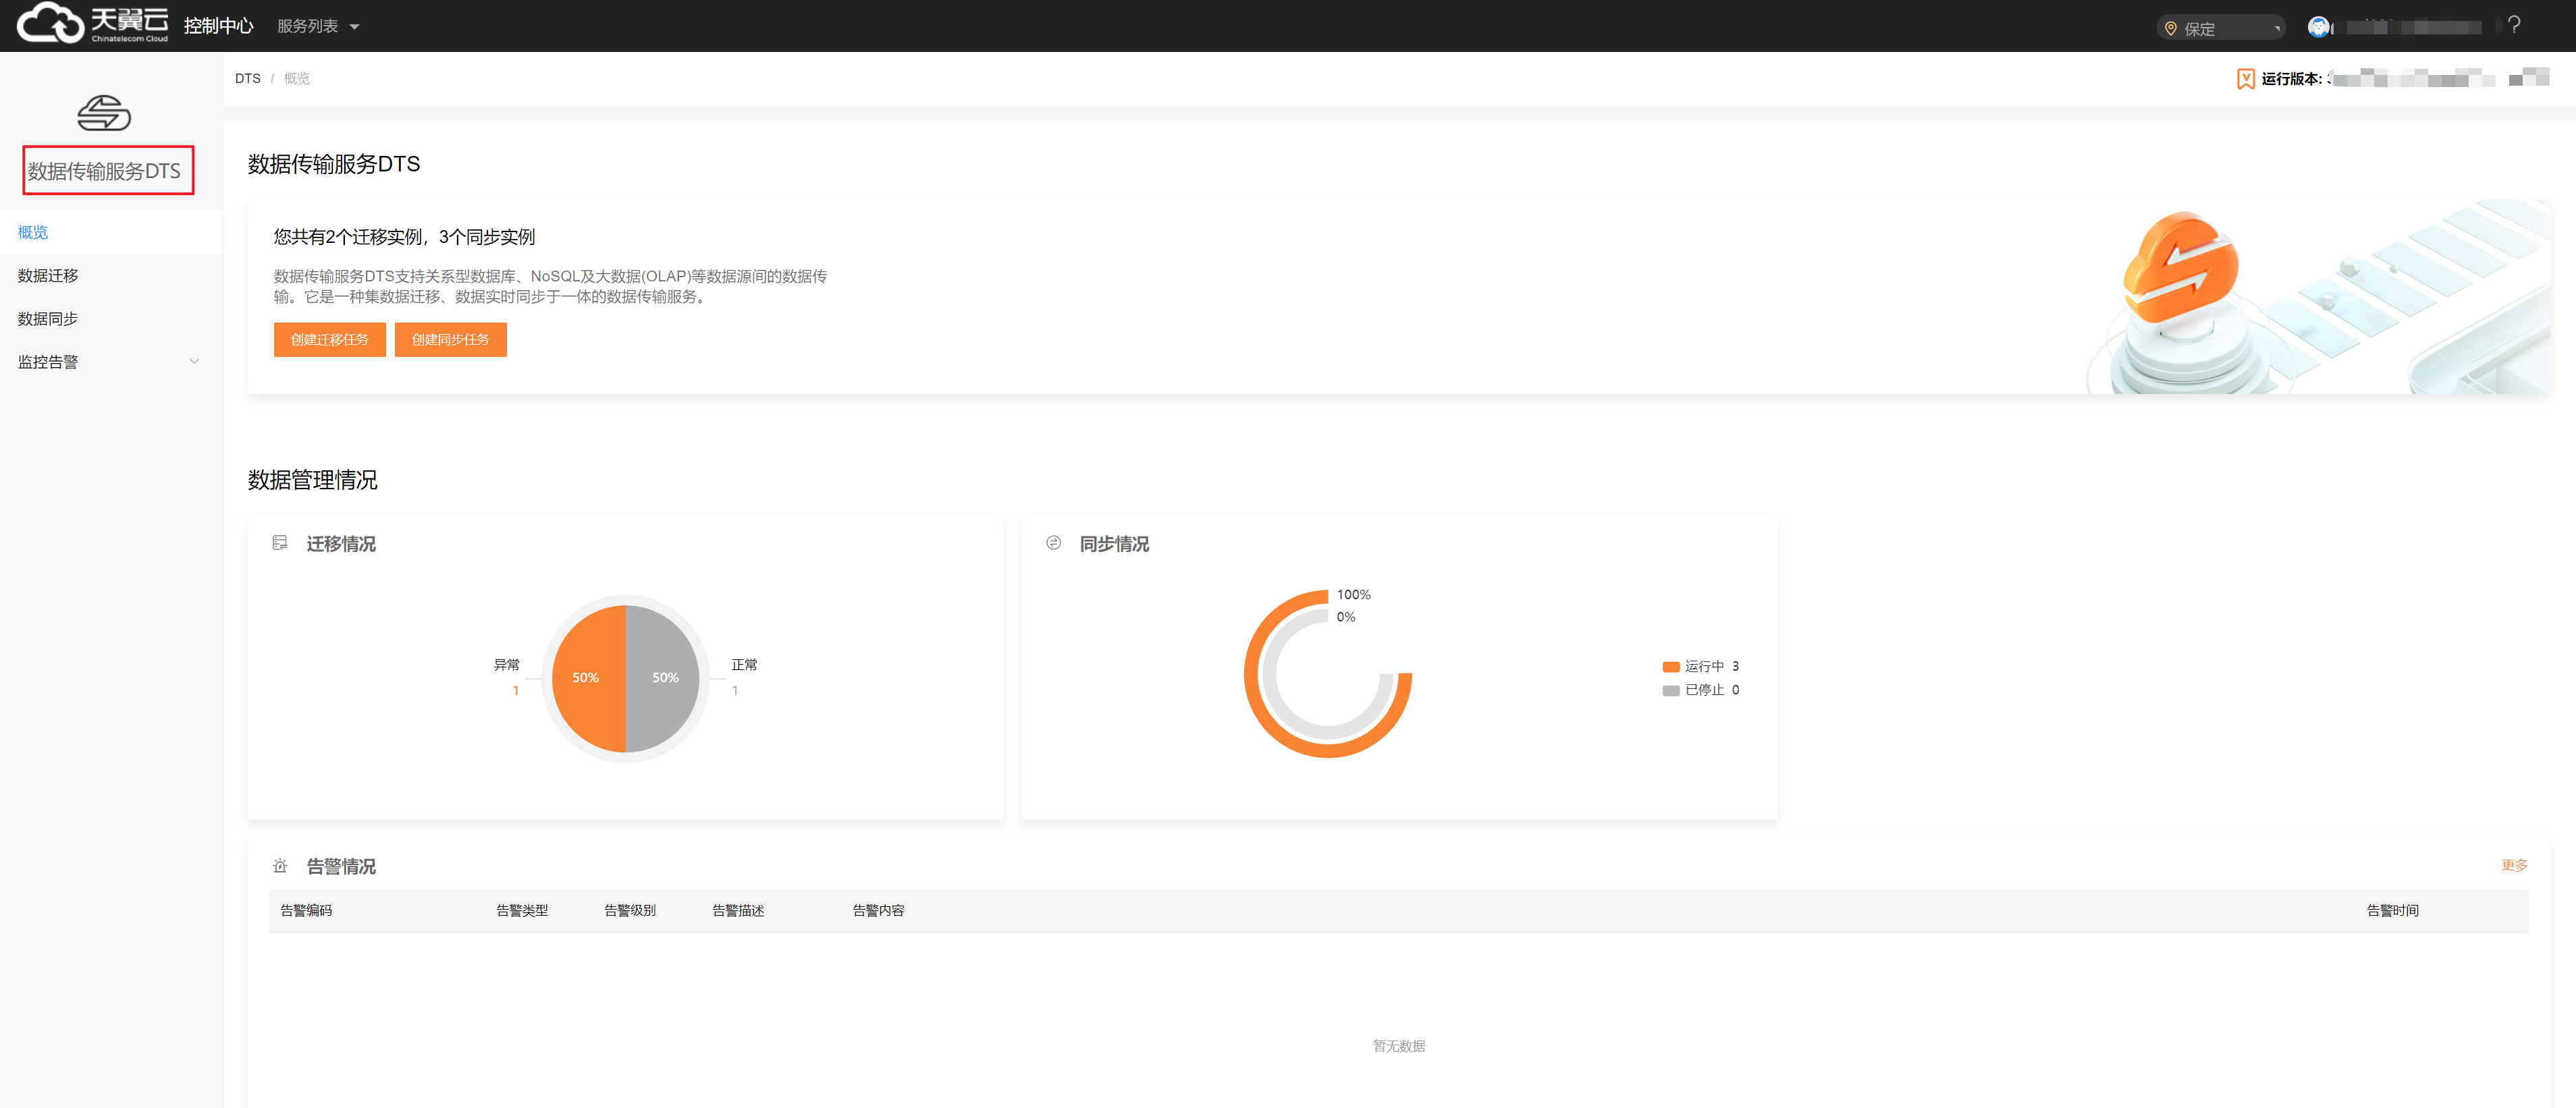Click the DTS service logo in sidebar
This screenshot has width=2576, height=1108.
pos(105,113)
